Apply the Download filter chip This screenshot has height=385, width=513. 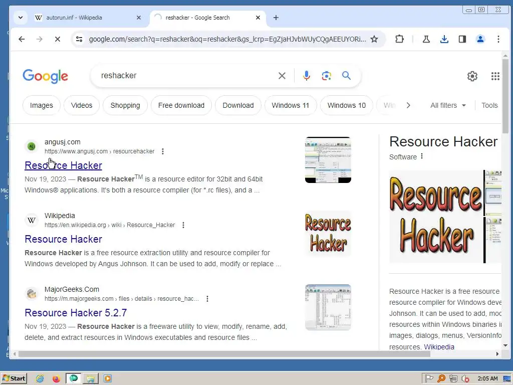(238, 105)
